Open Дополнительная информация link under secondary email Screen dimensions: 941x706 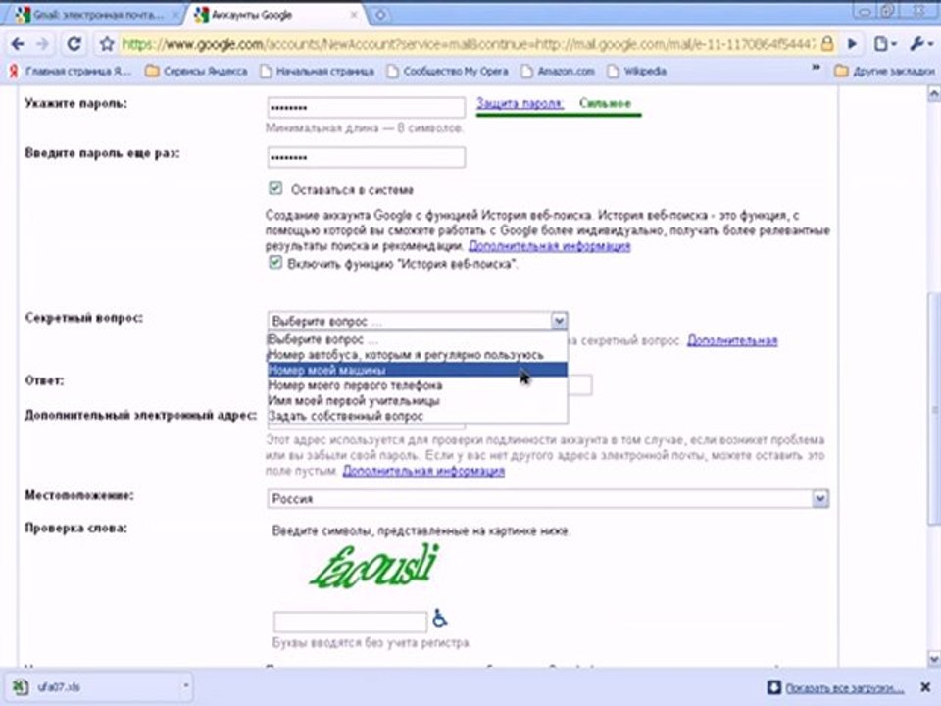(423, 471)
